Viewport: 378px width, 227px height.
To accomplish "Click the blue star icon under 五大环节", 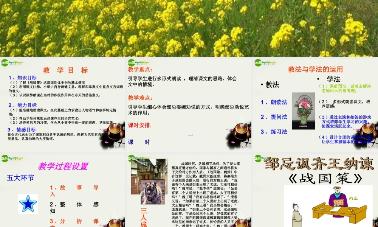I will tap(28, 204).
